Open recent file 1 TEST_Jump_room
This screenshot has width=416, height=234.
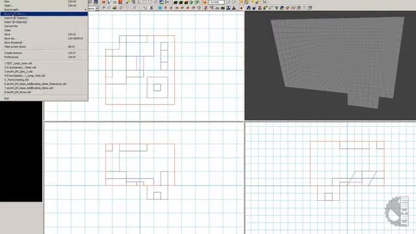[44, 64]
